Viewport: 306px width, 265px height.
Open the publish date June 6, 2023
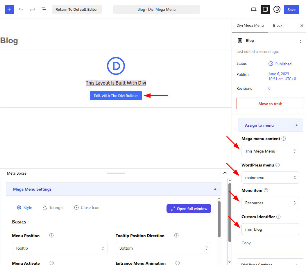tap(282, 76)
